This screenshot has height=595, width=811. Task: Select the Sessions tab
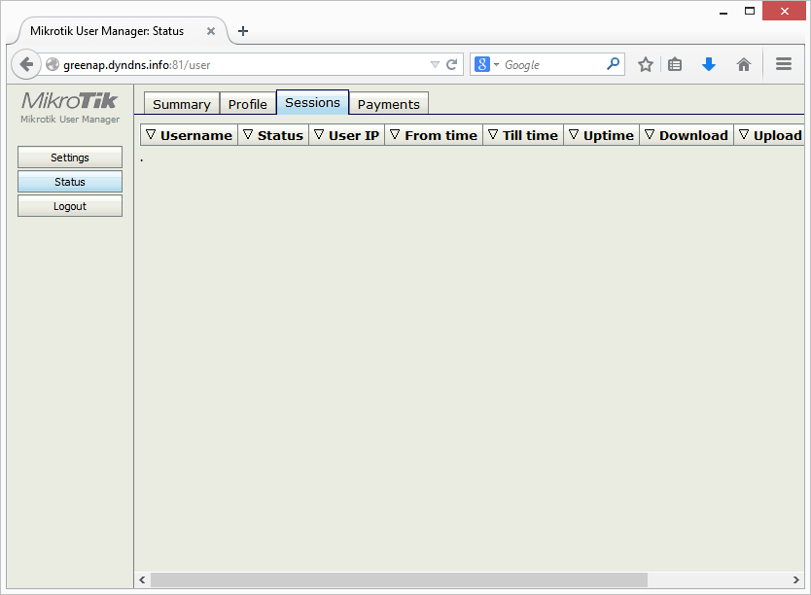312,102
